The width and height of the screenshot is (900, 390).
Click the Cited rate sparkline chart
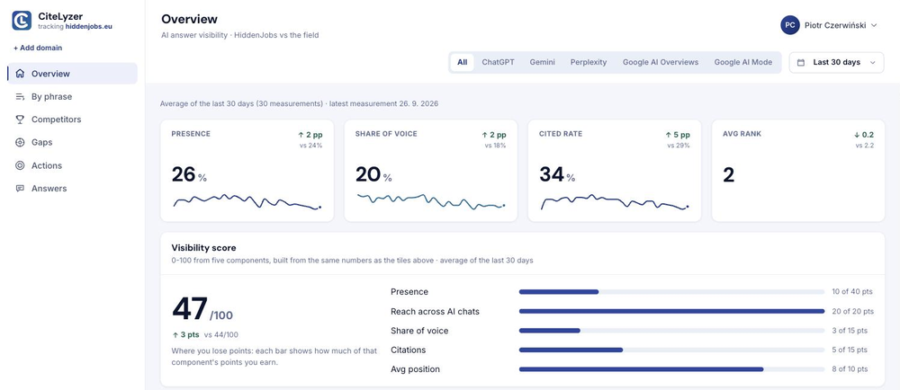614,201
